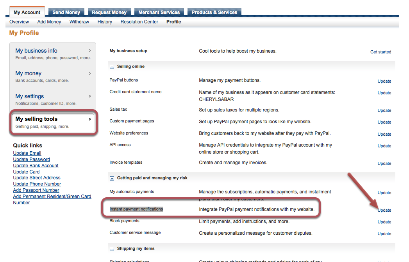Open Update Bank Account quick link
Image resolution: width=409 pixels, height=262 pixels.
(x=36, y=166)
